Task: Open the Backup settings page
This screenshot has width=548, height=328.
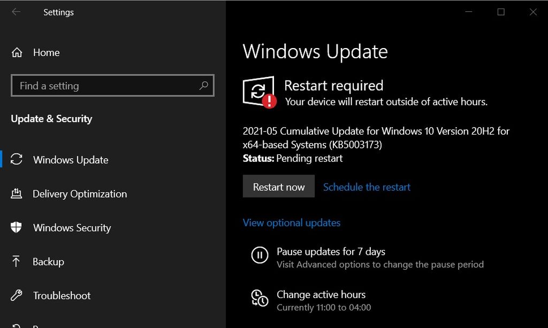Action: 48,262
